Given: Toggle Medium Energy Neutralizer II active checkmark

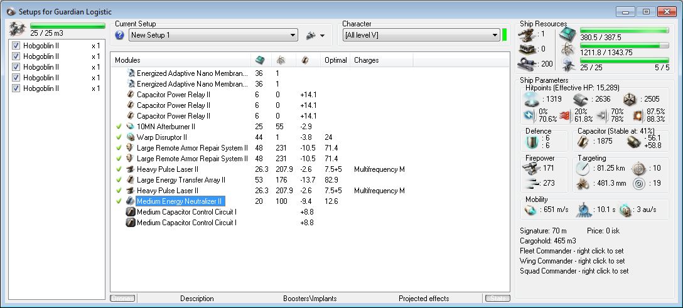Looking at the screenshot, I should [119, 201].
